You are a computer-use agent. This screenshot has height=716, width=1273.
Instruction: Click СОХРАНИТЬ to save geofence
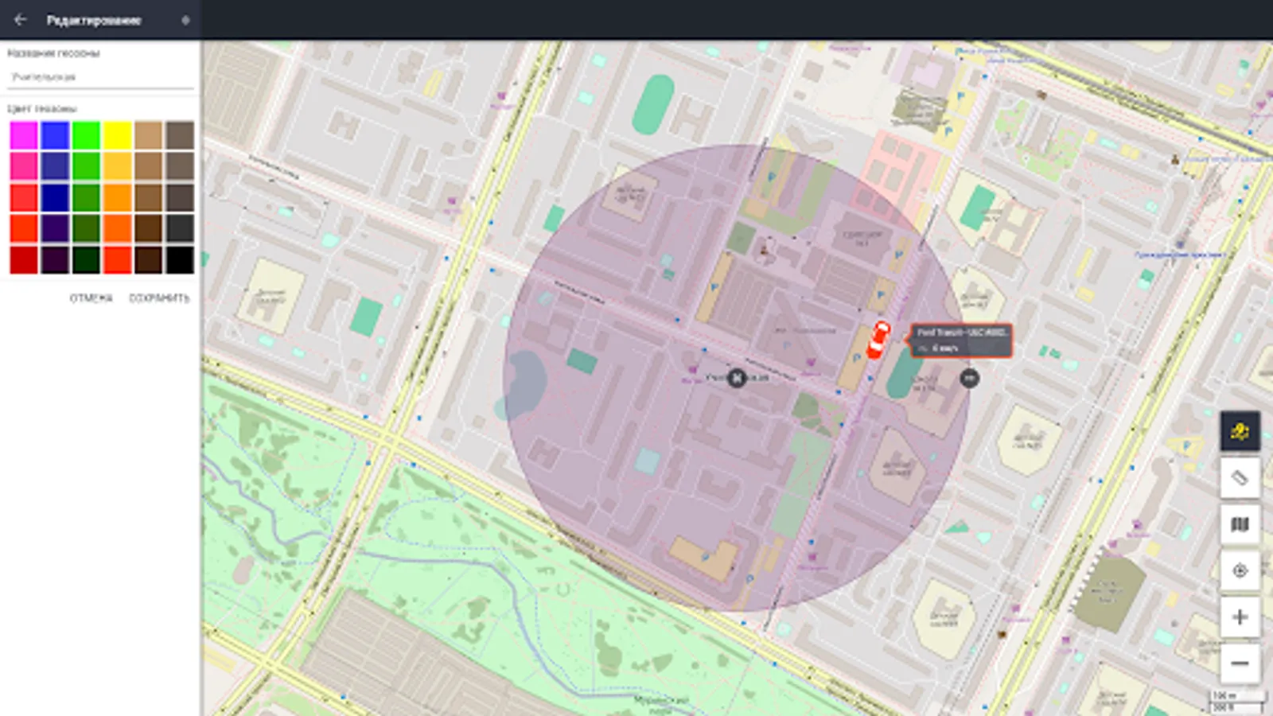coord(159,298)
